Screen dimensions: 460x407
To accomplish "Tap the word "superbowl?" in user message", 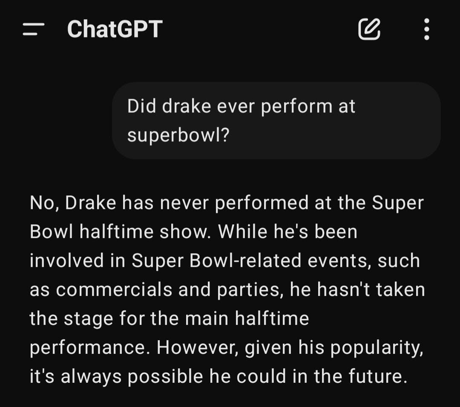I will 178,135.
